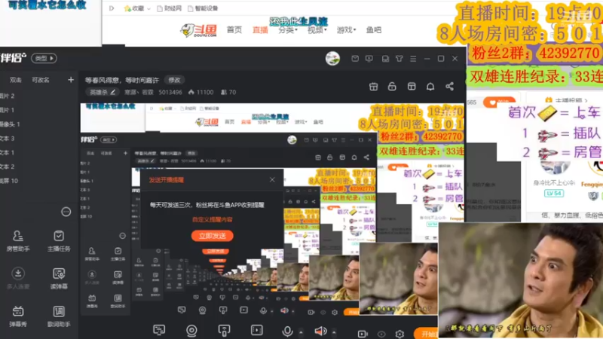This screenshot has height=339, width=603.
Task: Open the 游戏 dropdown on Douyu site
Action: 346,30
